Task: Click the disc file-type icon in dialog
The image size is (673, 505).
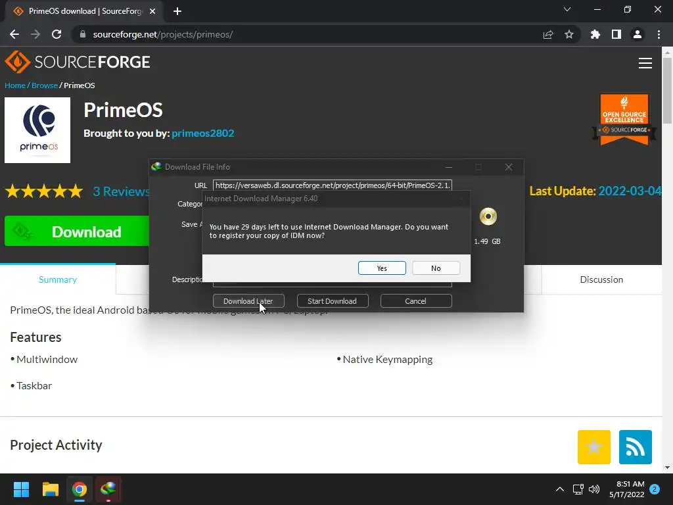Action: pyautogui.click(x=488, y=216)
